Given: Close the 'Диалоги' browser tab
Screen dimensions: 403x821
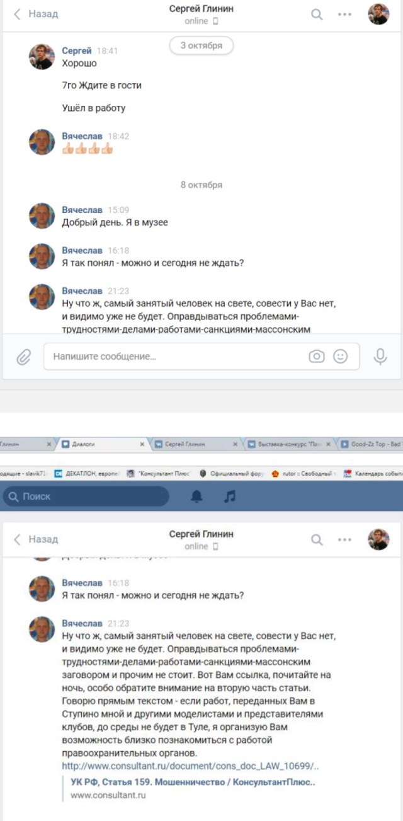Looking at the screenshot, I should (142, 444).
